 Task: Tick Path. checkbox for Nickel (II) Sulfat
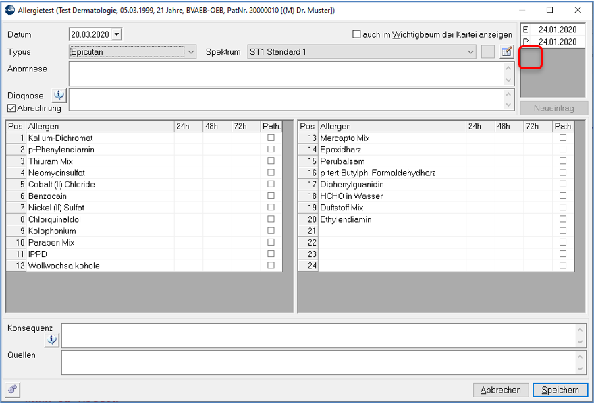(x=271, y=208)
